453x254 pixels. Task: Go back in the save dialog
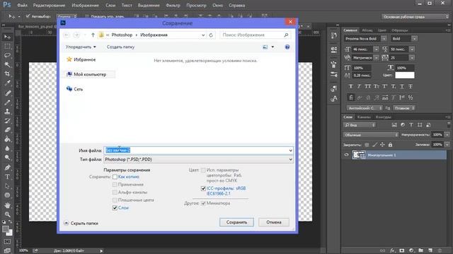[66, 35]
